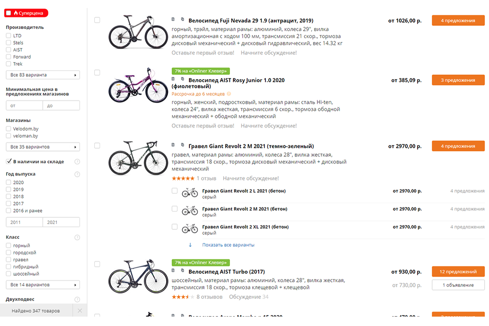The width and height of the screenshot is (489, 326).
Task: Click help icon beside 'В наличии на складе'
Action: [77, 162]
